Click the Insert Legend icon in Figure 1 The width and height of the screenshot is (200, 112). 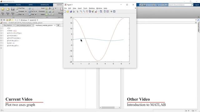(x=107, y=12)
